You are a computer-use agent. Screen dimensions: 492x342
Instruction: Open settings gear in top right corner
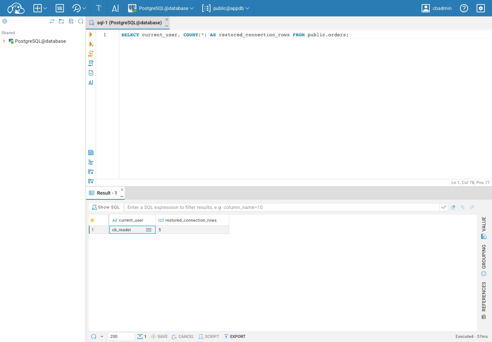point(481,8)
